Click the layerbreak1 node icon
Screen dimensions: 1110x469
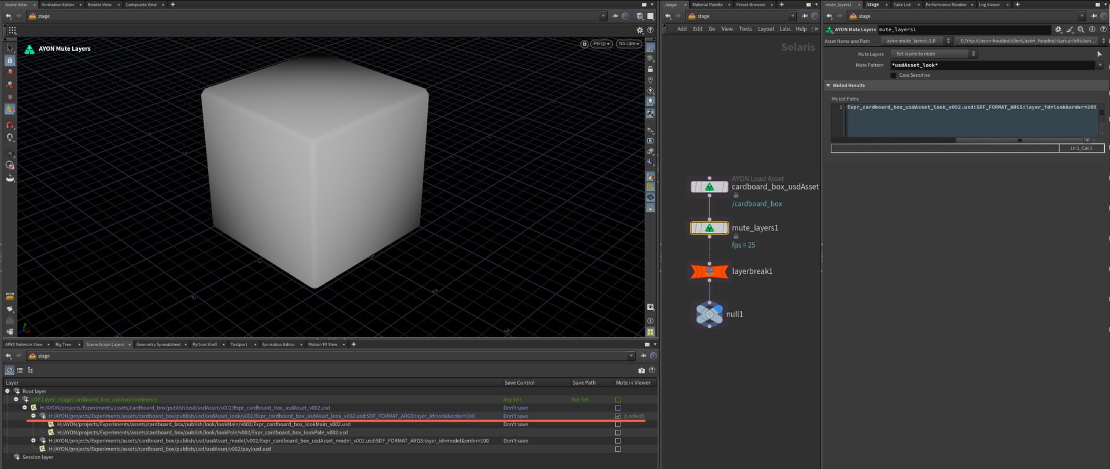(x=709, y=271)
